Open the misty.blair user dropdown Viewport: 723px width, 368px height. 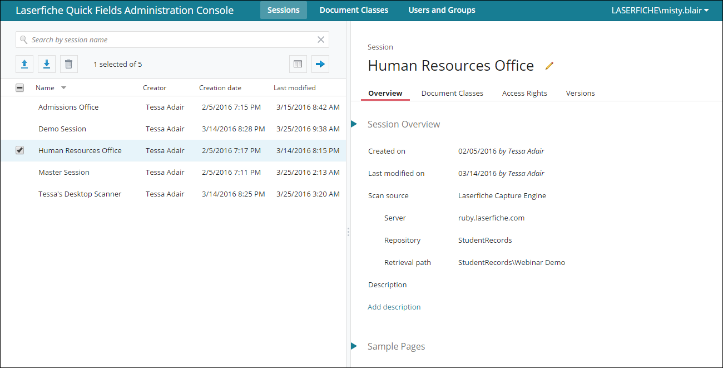tap(660, 10)
